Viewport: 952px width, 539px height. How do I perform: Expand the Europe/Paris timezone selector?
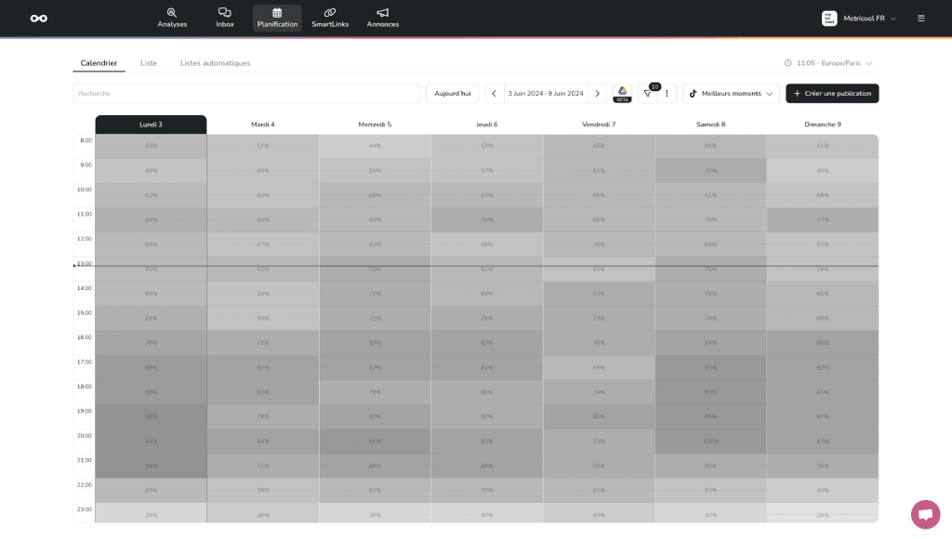(x=828, y=63)
